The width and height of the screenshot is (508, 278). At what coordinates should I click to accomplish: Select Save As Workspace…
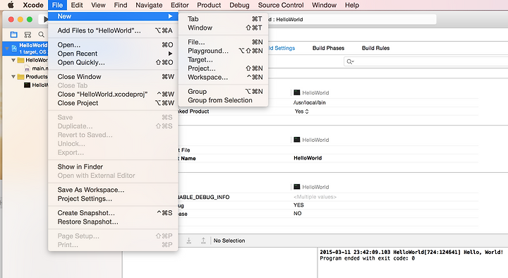(x=113, y=190)
